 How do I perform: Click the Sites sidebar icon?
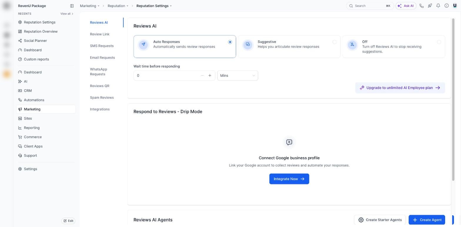click(20, 119)
